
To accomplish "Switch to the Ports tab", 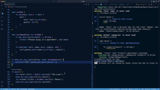I will click(127, 4).
